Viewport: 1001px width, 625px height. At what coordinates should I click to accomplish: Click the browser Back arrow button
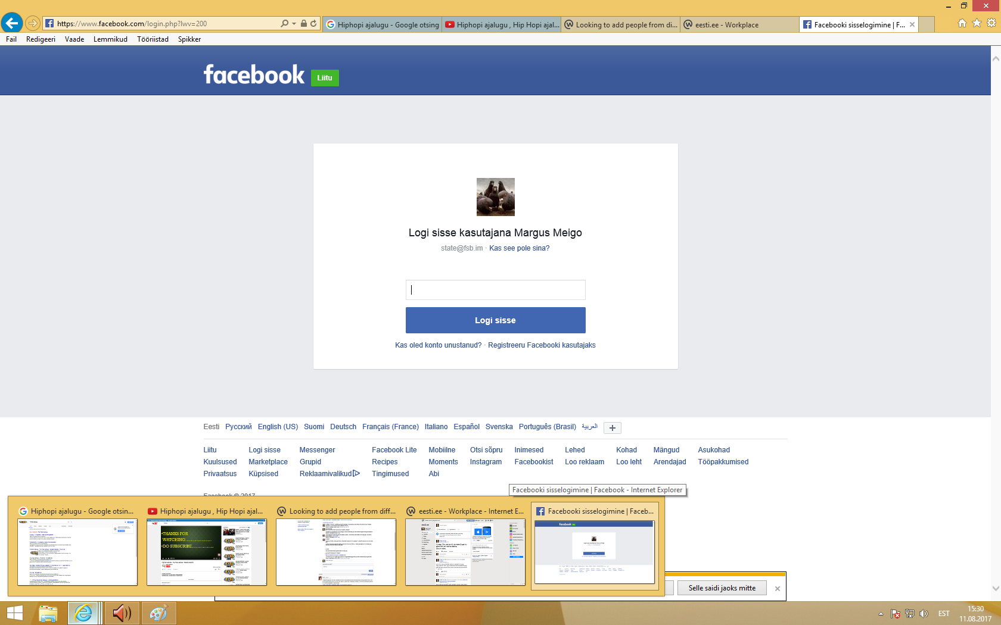pyautogui.click(x=12, y=23)
